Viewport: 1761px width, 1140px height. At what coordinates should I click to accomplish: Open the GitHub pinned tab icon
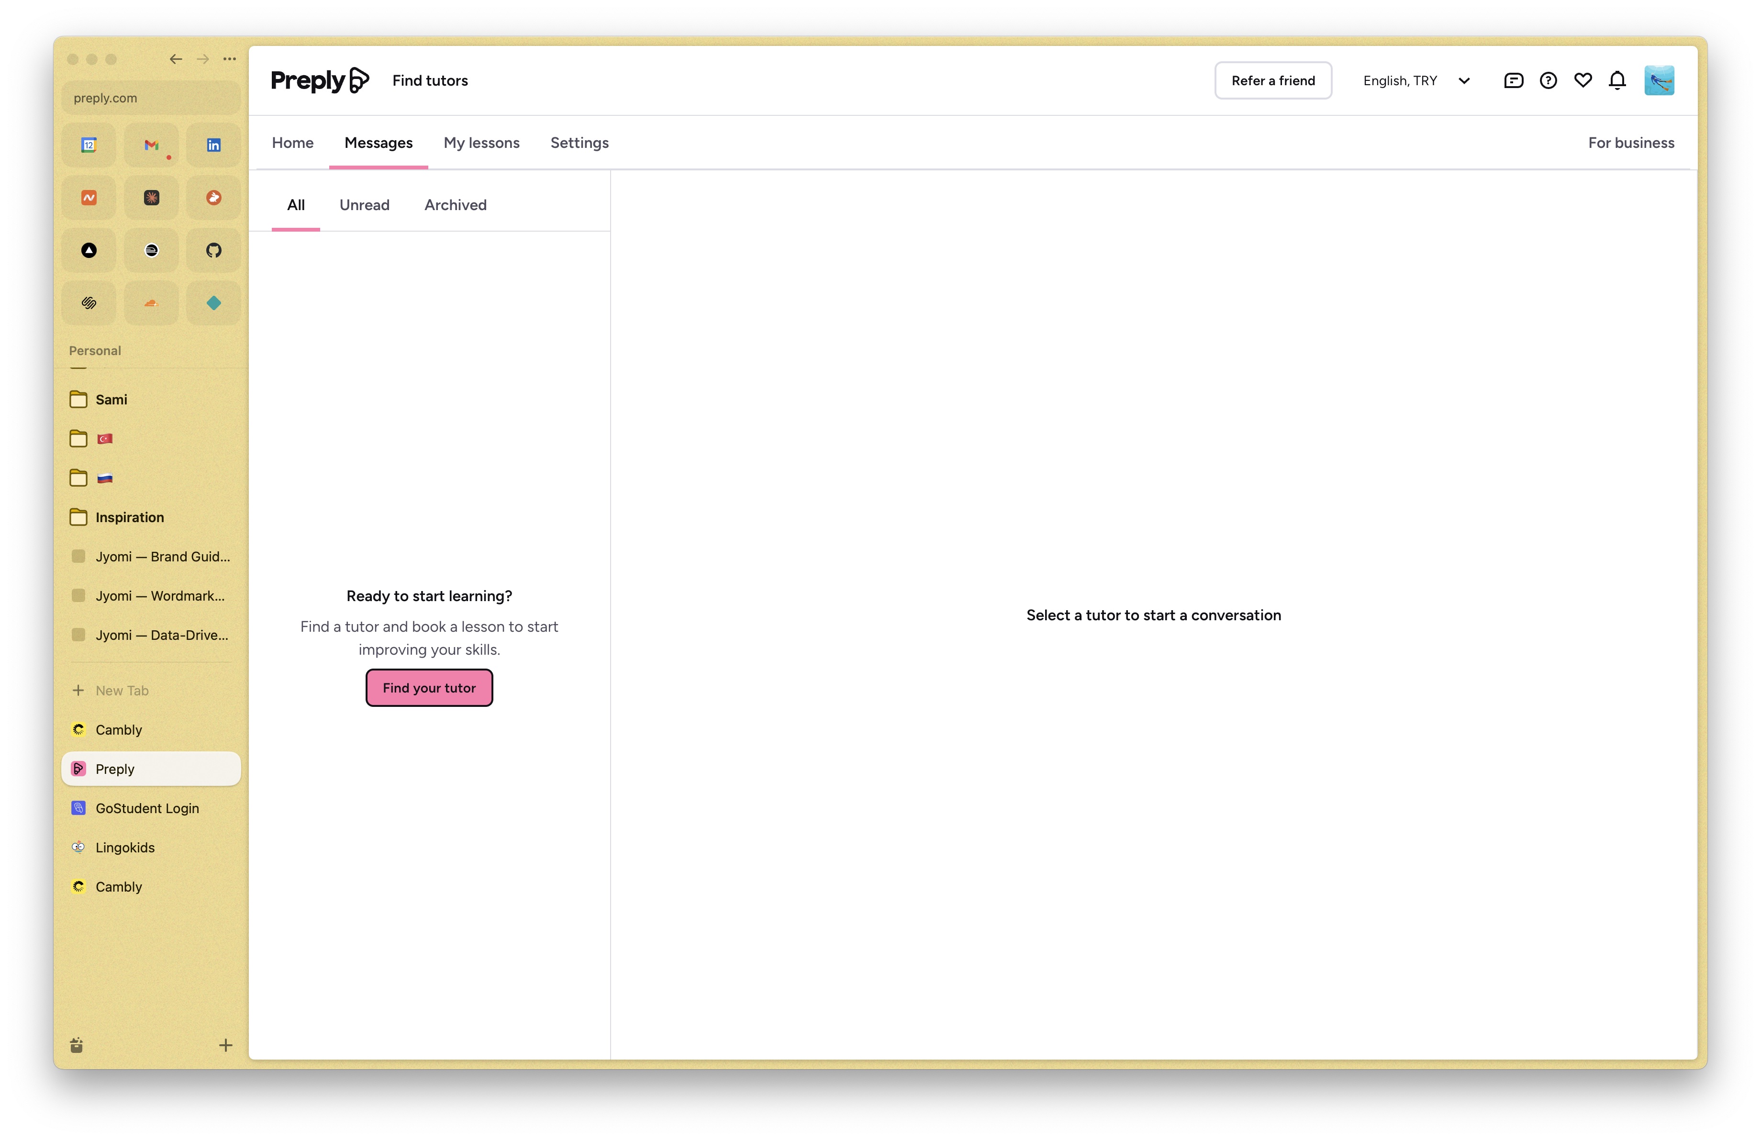click(x=214, y=250)
